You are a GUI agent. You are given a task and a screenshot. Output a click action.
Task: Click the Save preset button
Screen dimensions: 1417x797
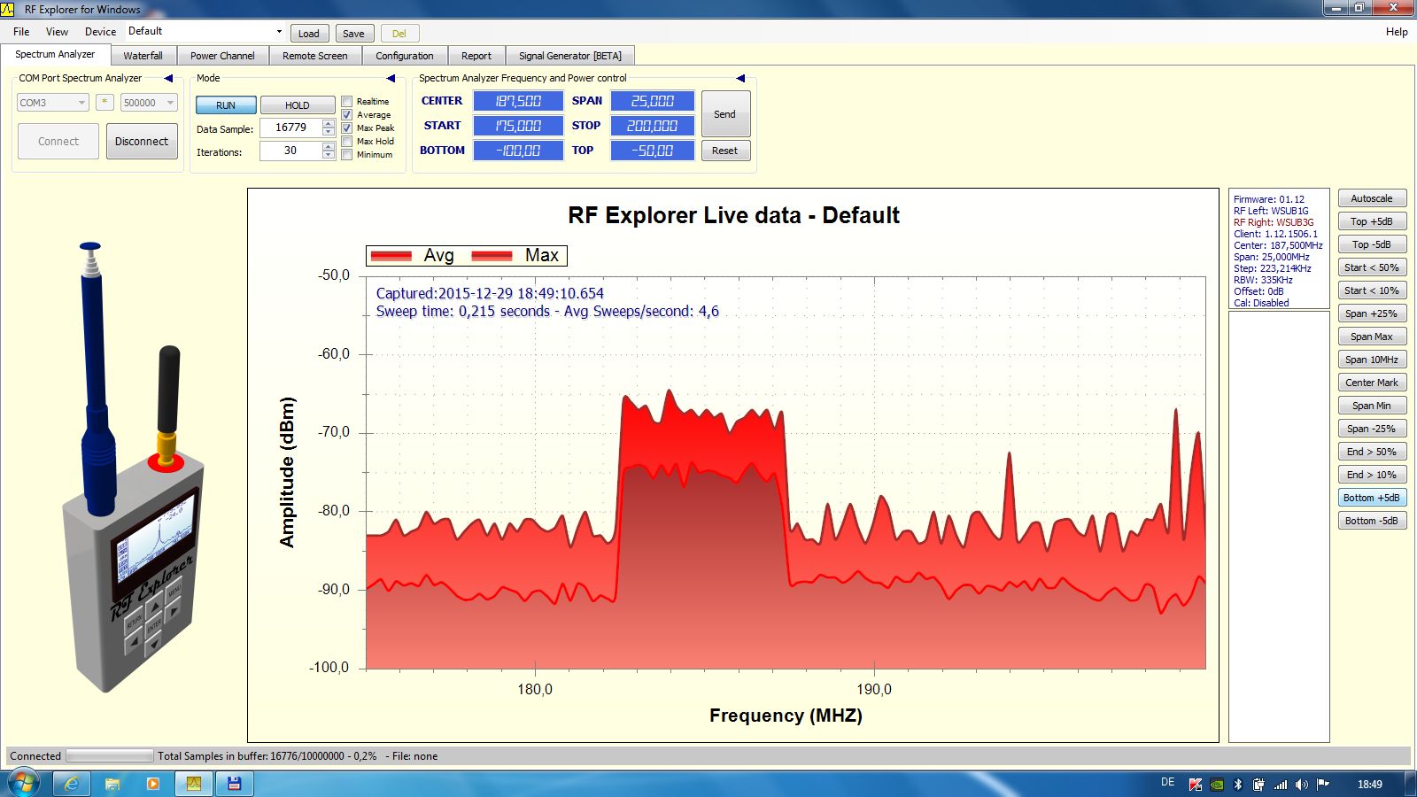click(x=353, y=34)
